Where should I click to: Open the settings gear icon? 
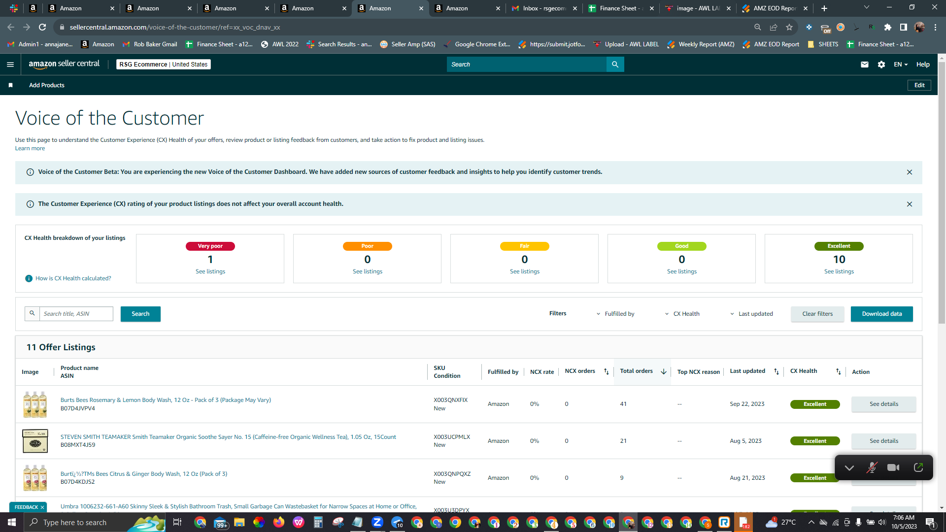881,65
